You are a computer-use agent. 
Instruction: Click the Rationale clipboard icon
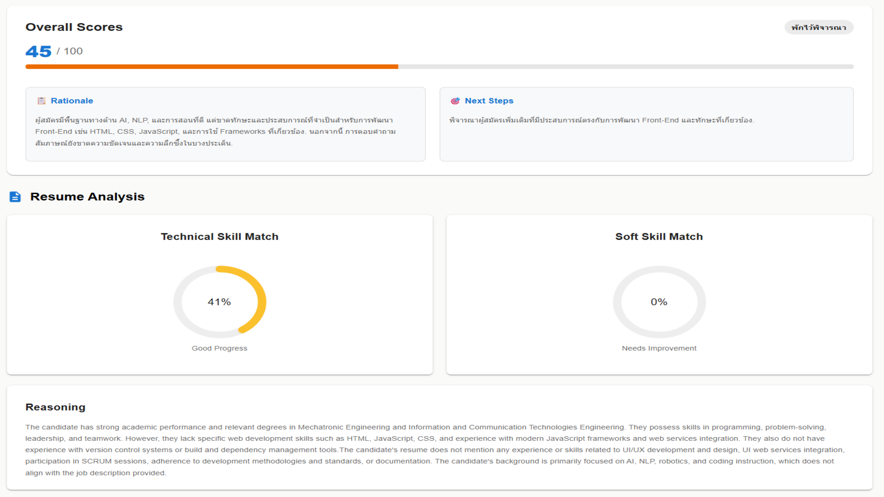click(x=41, y=101)
